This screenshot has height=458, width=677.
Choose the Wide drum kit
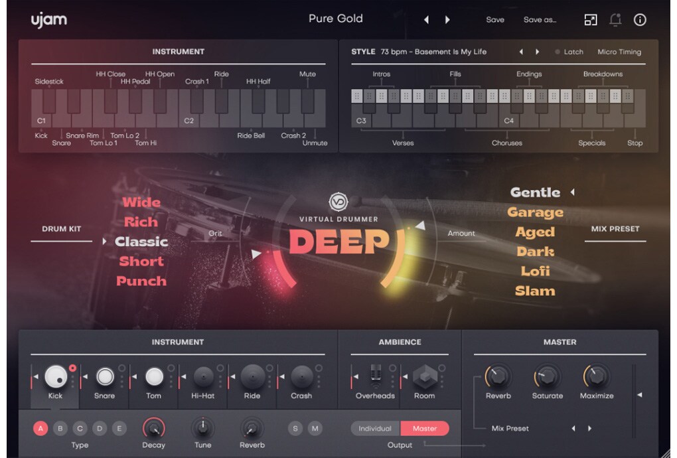141,202
